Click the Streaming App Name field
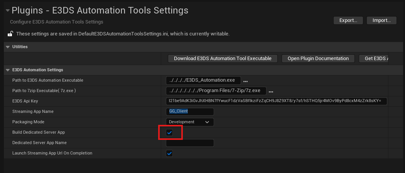 190,112
